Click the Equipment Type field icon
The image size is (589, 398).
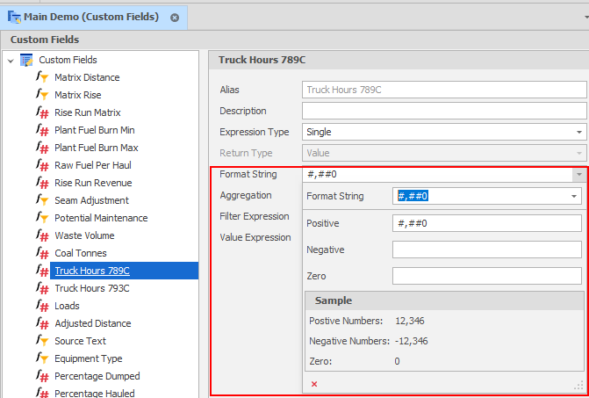point(42,358)
